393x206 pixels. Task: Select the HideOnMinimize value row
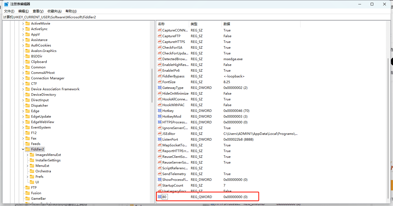click(x=228, y=93)
